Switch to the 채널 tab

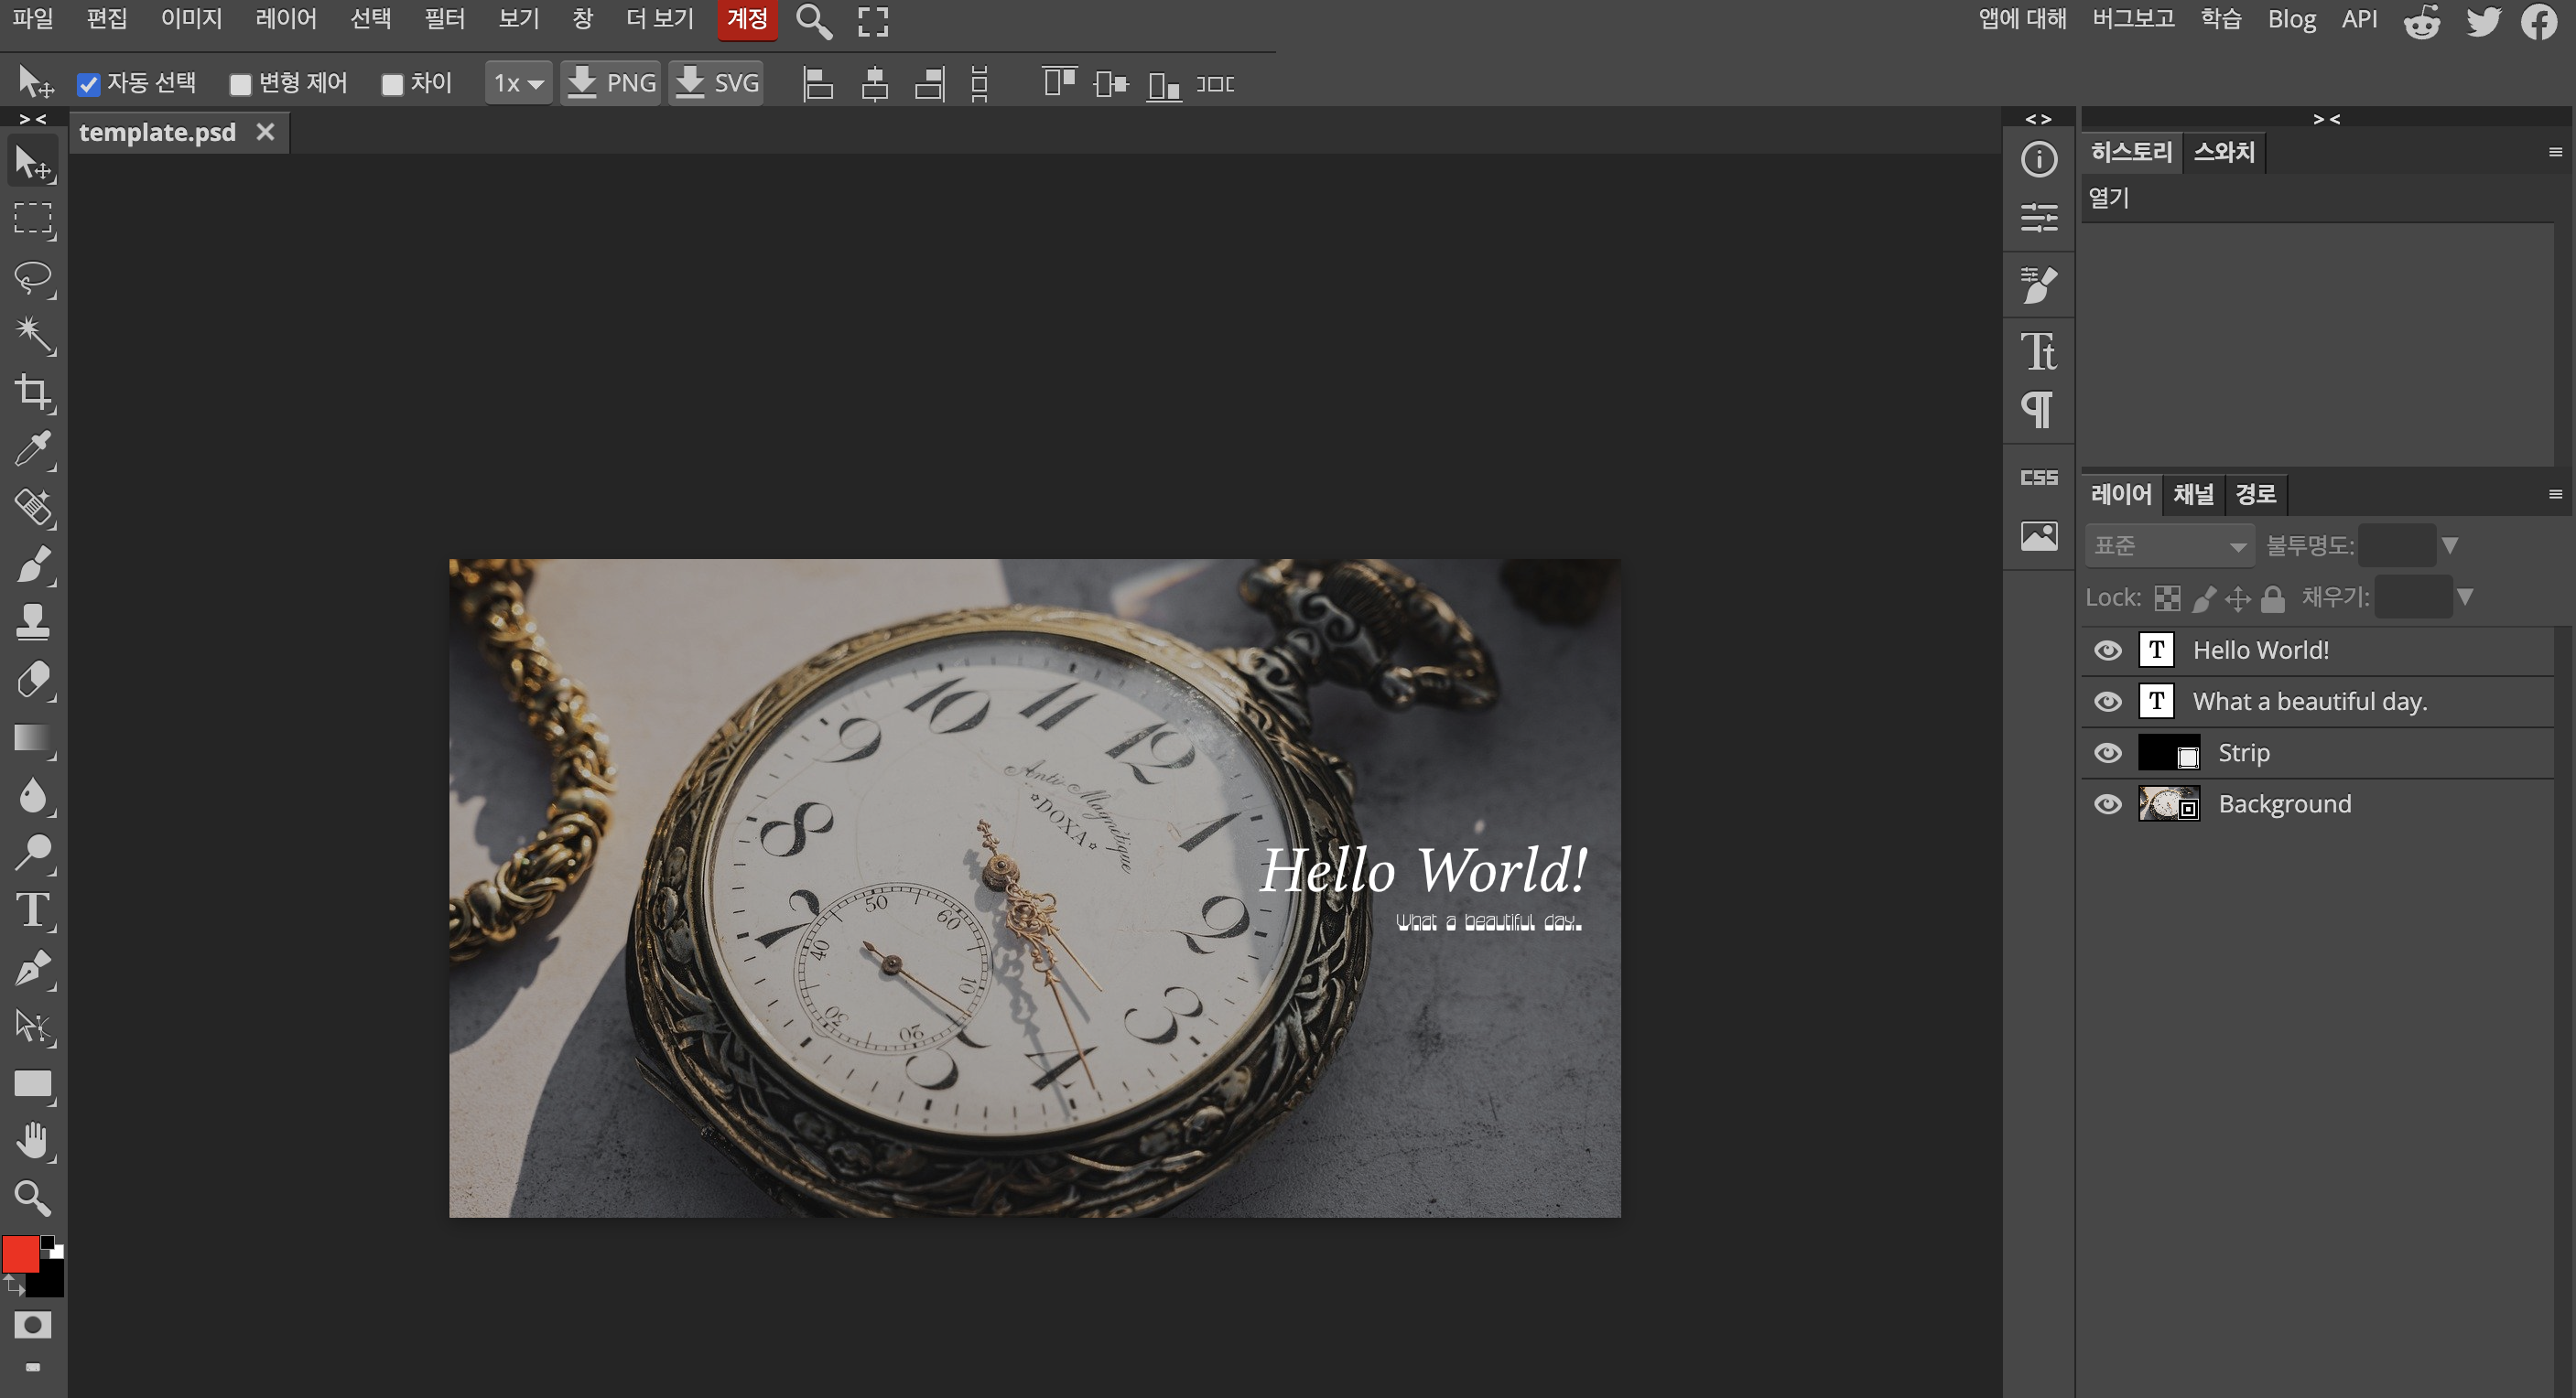[2193, 494]
